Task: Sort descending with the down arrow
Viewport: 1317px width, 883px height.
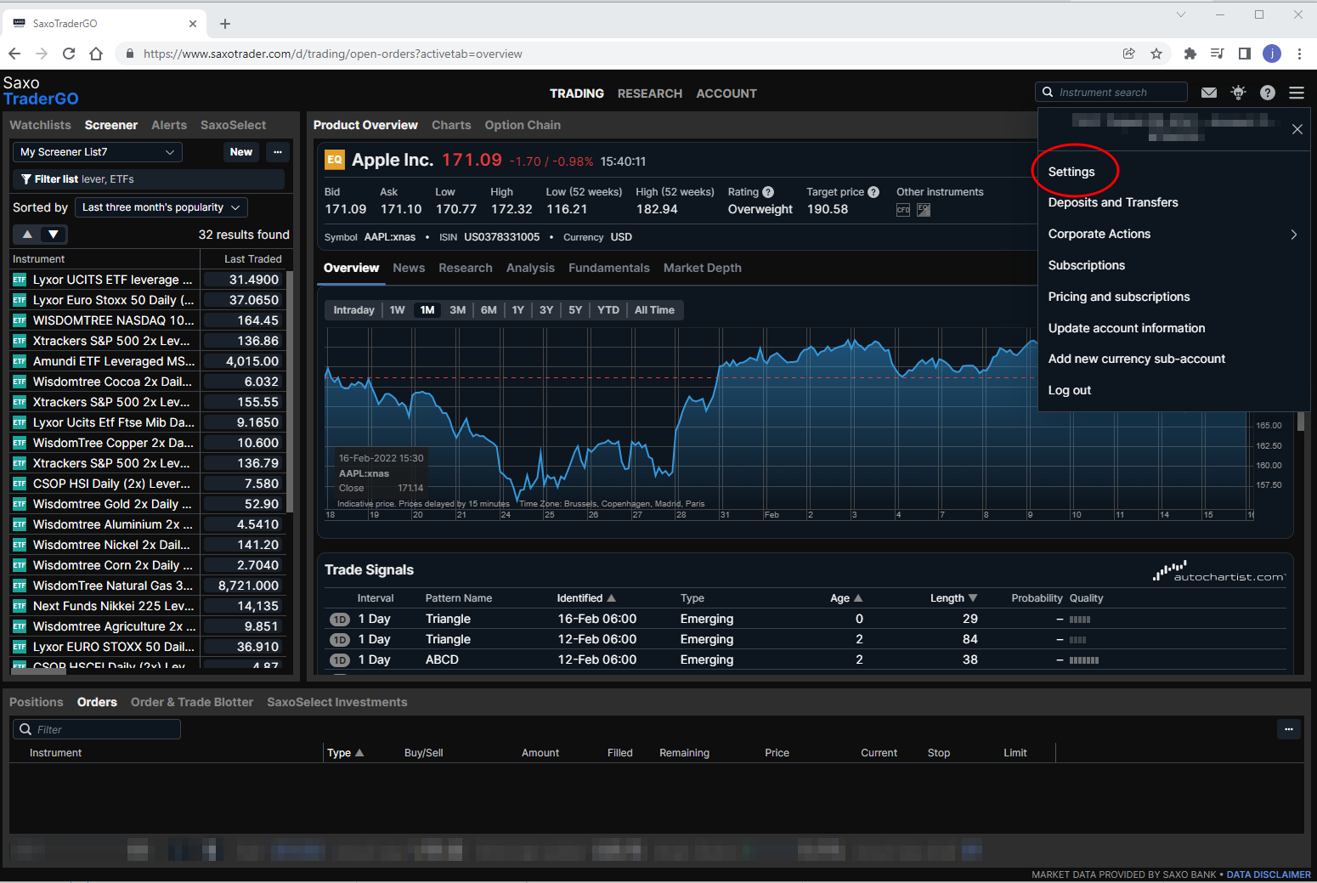Action: [54, 235]
